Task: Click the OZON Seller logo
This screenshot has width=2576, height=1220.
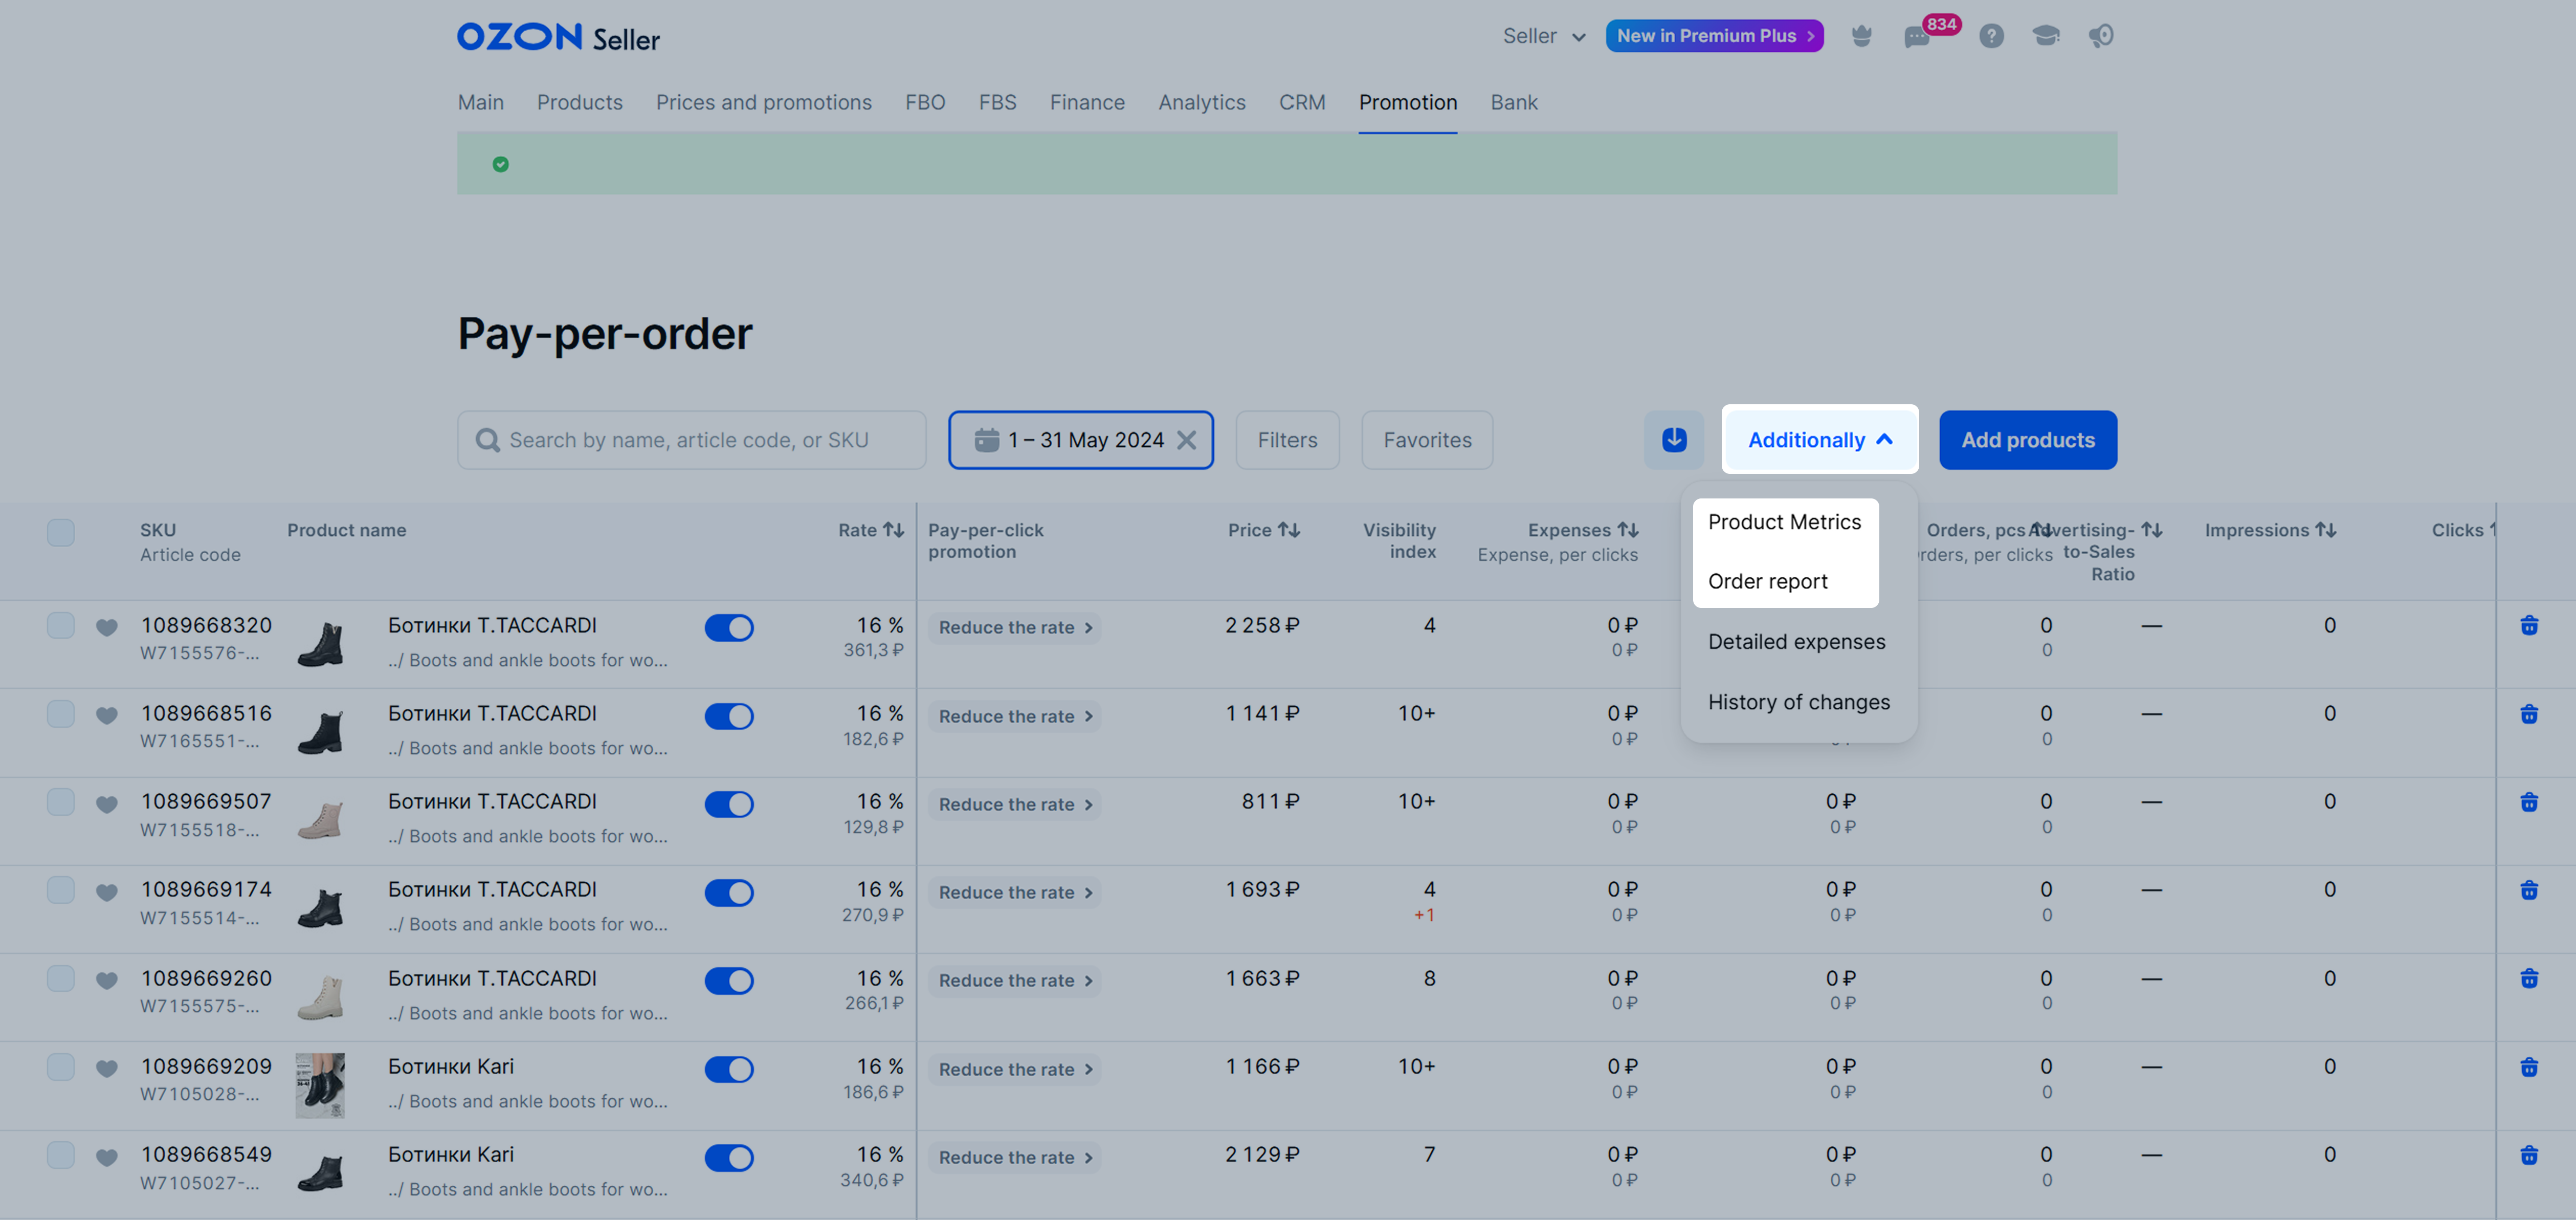Action: click(558, 38)
